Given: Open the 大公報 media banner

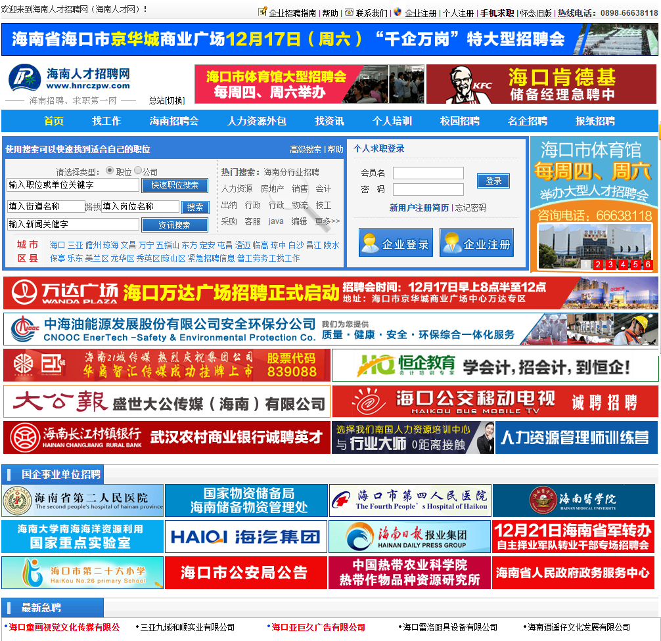Looking at the screenshot, I should [x=167, y=401].
